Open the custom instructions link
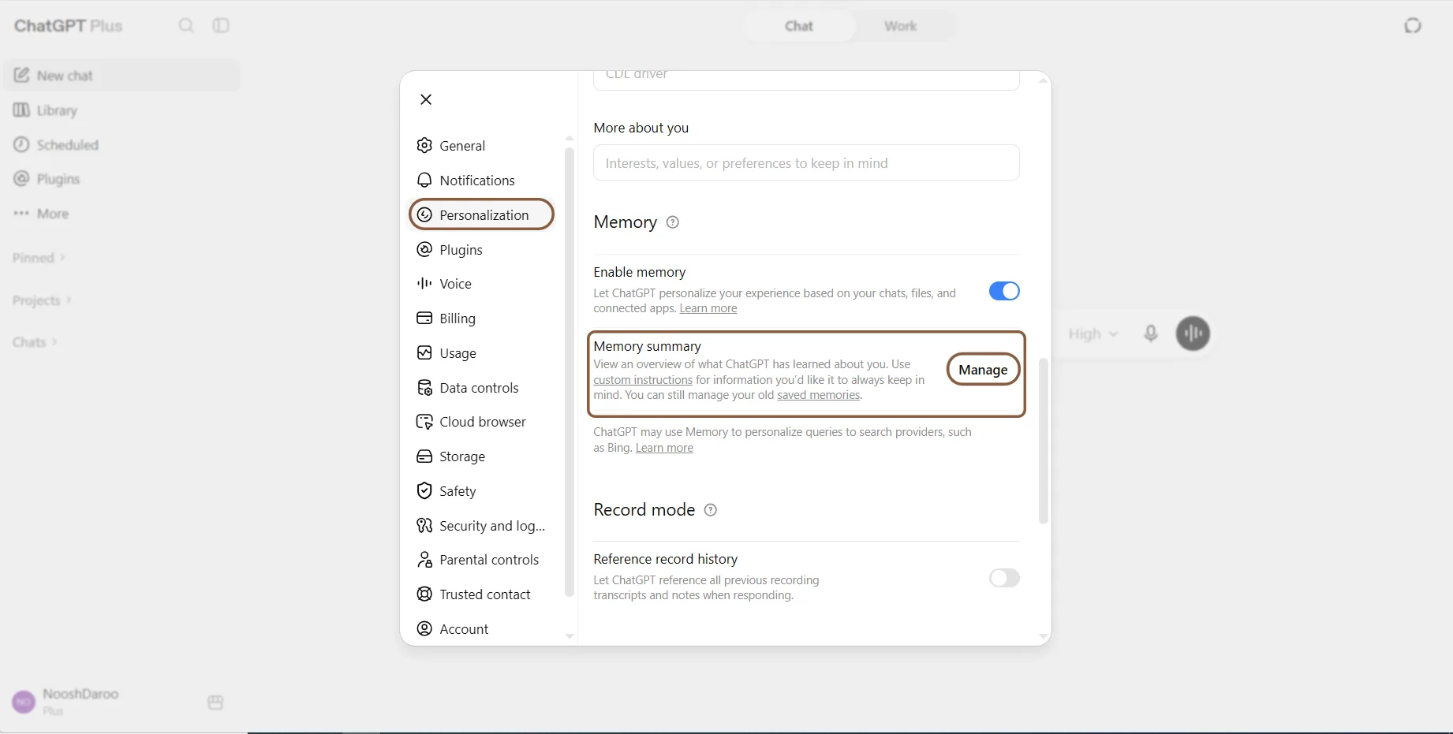The height and width of the screenshot is (734, 1453). 643,380
